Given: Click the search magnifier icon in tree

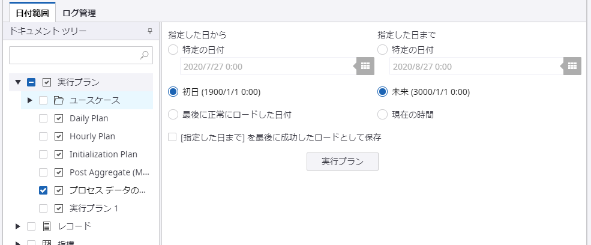Looking at the screenshot, I should click(x=145, y=55).
